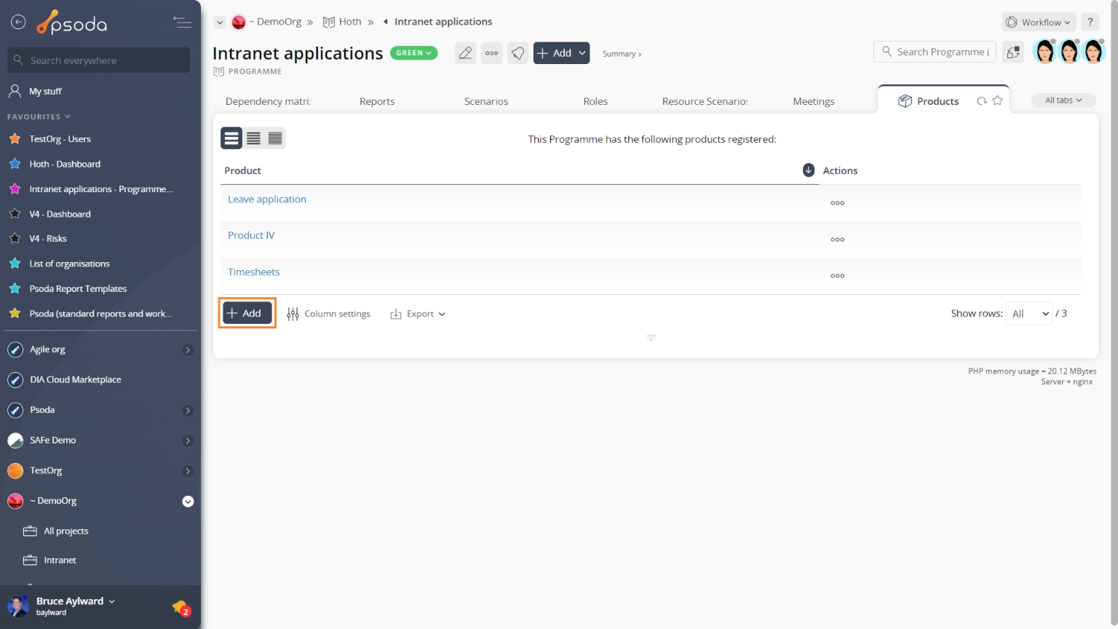Collapse the Favourites section
Viewport: 1118px width, 629px height.
(39, 116)
